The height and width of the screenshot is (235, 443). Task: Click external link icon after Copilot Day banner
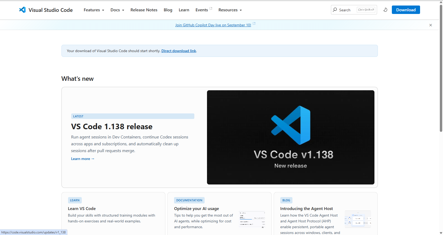click(x=254, y=23)
